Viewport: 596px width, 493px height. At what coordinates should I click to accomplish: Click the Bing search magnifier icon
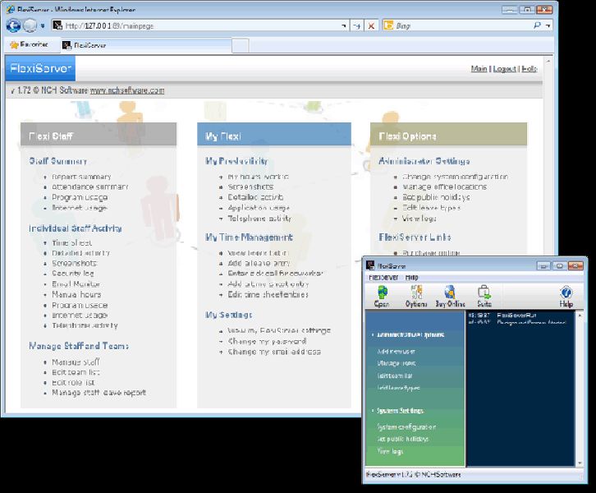537,25
